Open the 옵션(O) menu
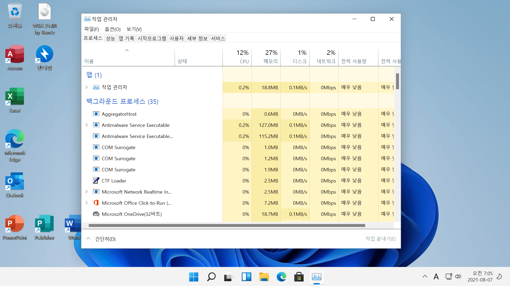Screen dimensions: 510x286 coord(113,29)
